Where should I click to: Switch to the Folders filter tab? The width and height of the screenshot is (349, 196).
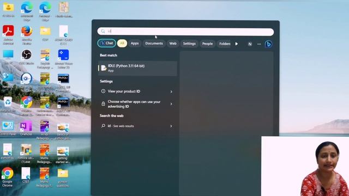[x=225, y=44]
